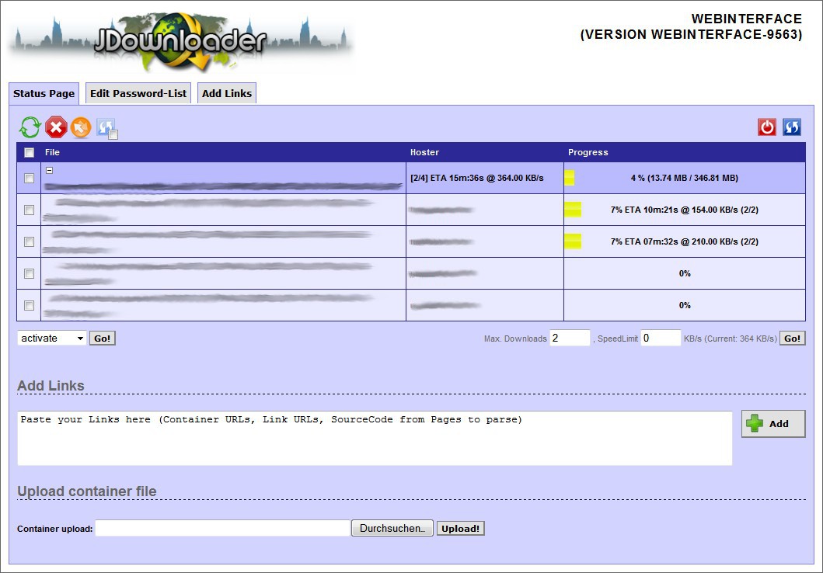The width and height of the screenshot is (823, 573).
Task: Tick the select-all checkbox in table header
Action: coord(30,153)
